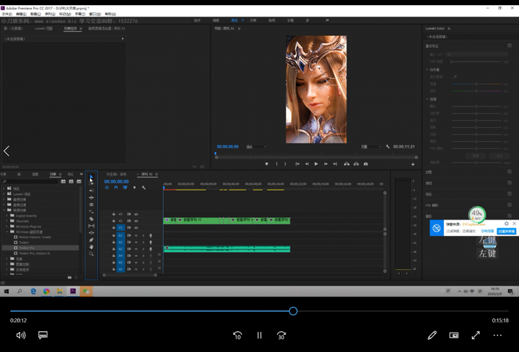This screenshot has height=352, width=519.
Task: Open the Help menu
Action: click(110, 14)
